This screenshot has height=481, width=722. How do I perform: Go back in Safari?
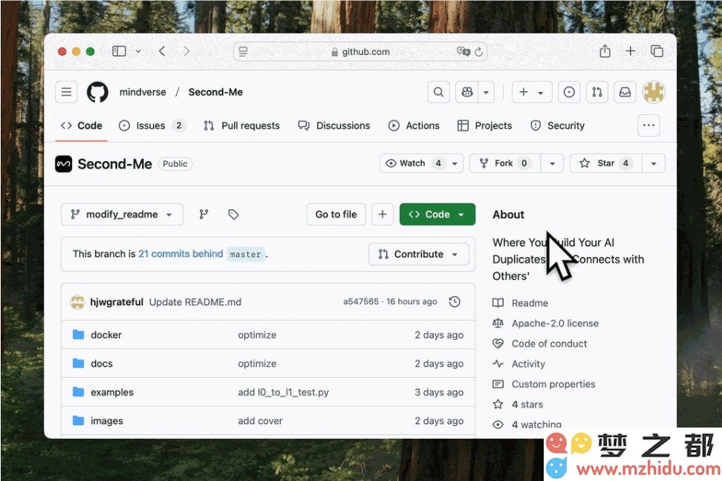pos(162,51)
